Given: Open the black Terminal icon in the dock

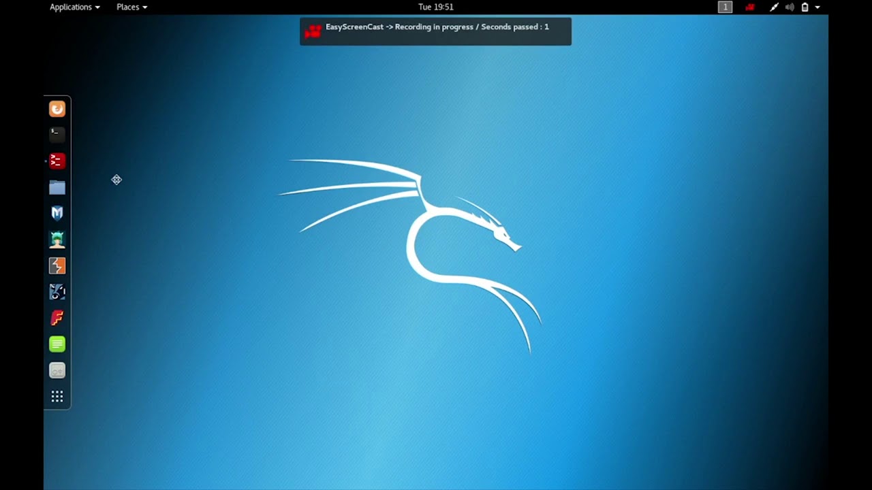Looking at the screenshot, I should pyautogui.click(x=57, y=135).
